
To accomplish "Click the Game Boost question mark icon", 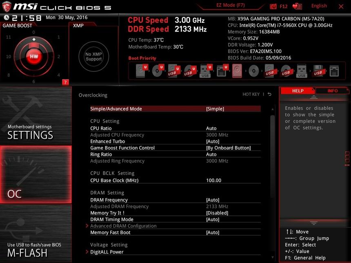I will (x=65, y=82).
